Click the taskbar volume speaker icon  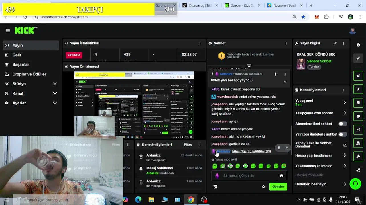305,200
